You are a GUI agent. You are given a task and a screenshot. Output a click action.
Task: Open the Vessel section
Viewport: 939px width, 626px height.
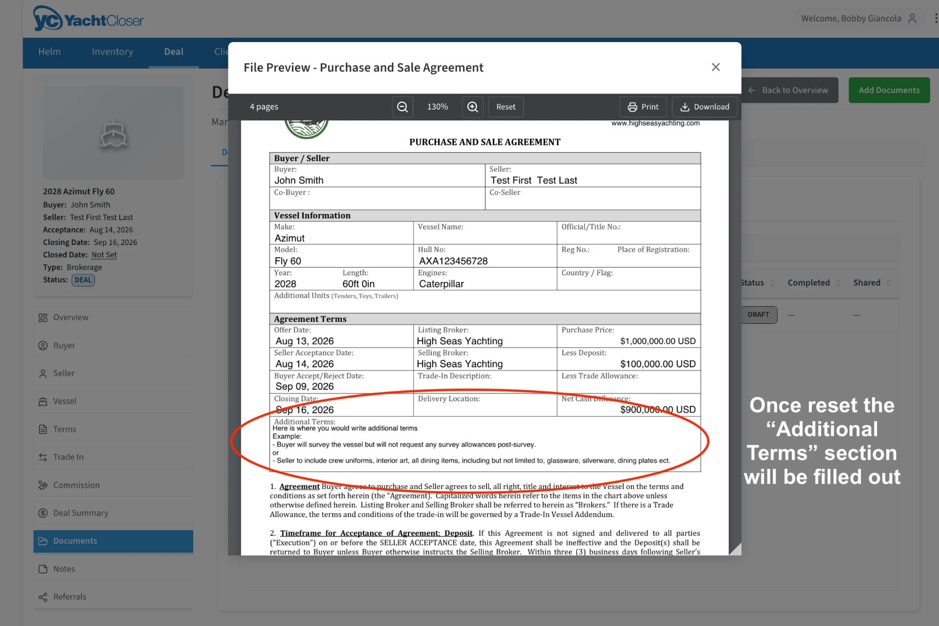[113, 401]
